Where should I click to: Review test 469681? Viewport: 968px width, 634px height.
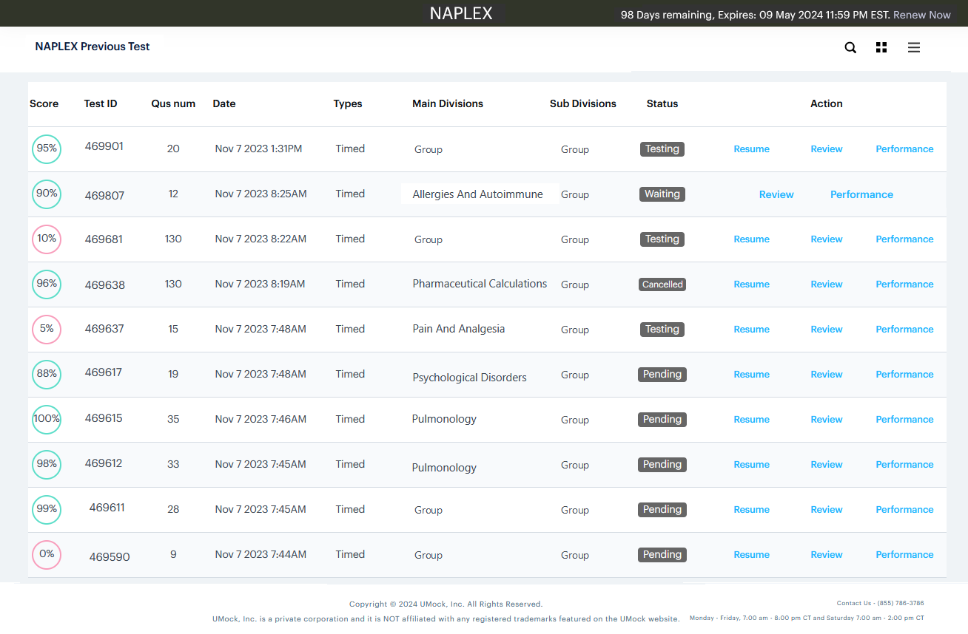827,239
